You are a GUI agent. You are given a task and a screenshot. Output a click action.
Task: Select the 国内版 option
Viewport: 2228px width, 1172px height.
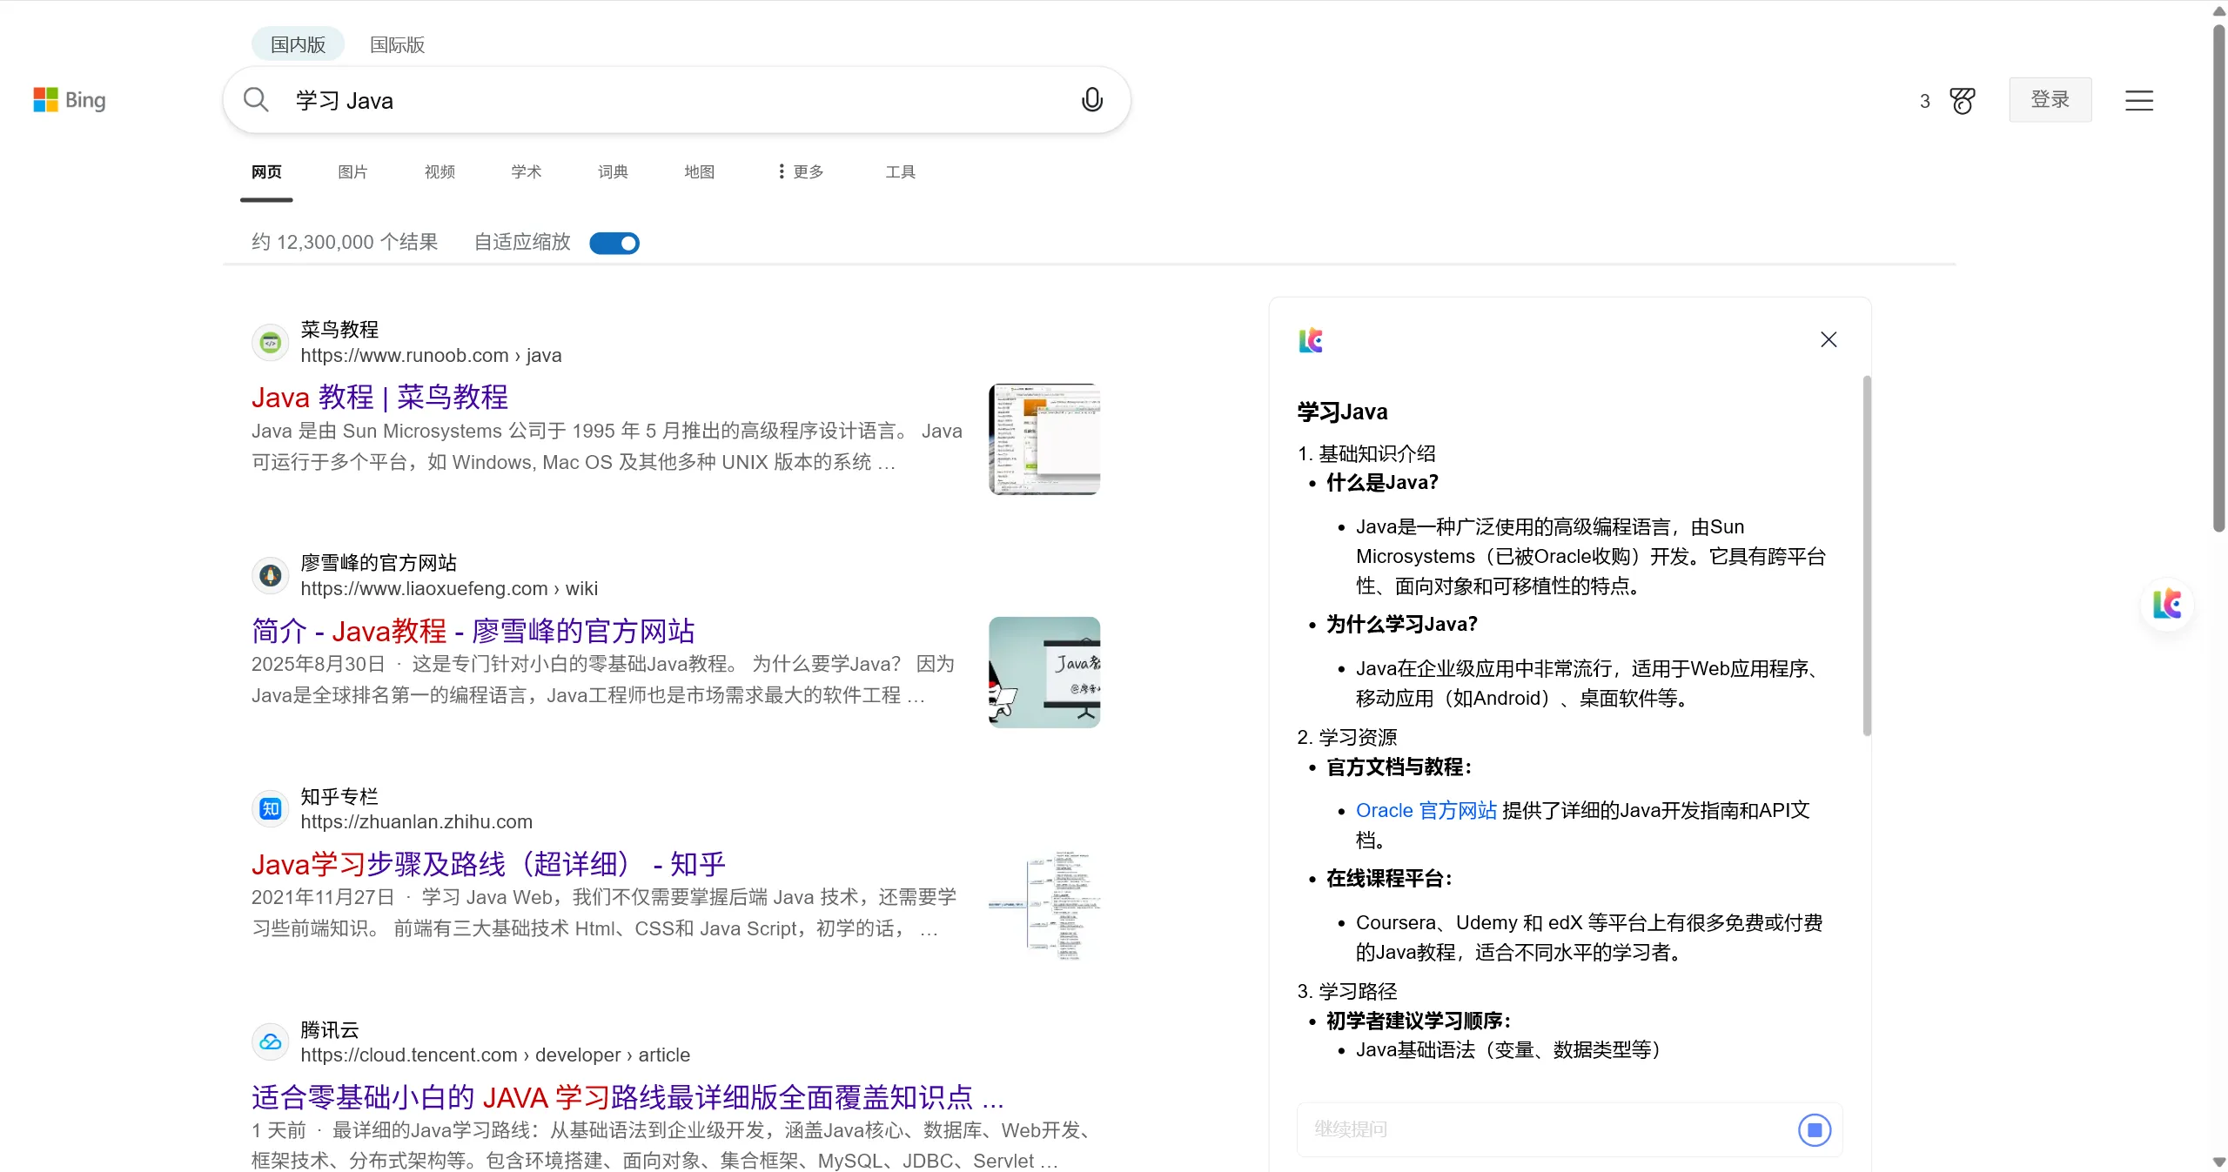(x=298, y=44)
